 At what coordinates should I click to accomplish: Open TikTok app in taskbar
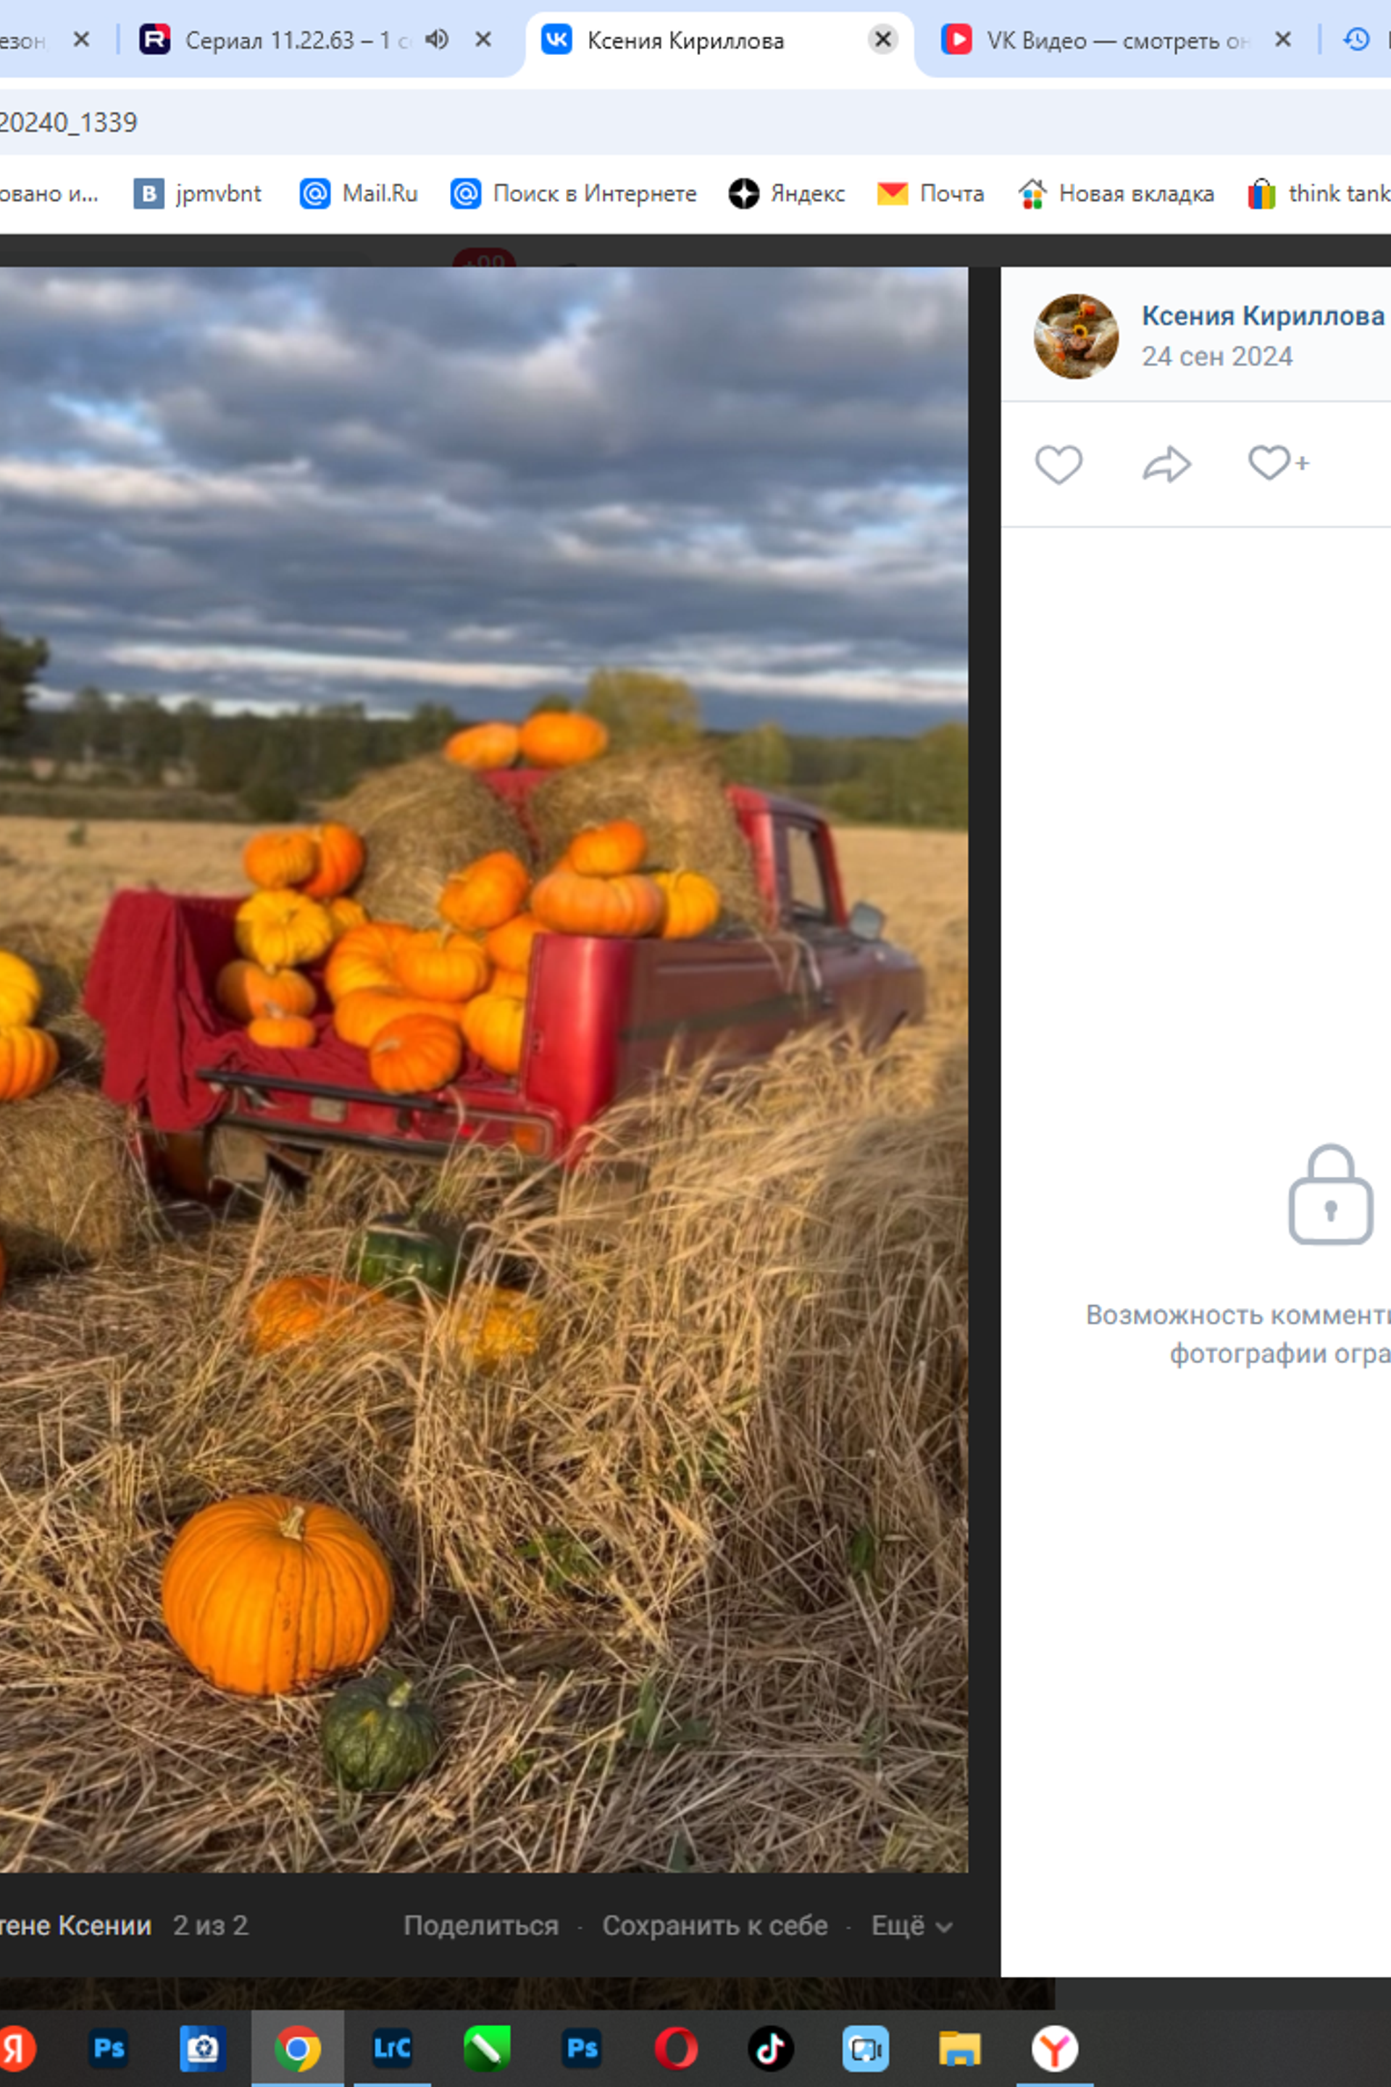[x=770, y=2048]
